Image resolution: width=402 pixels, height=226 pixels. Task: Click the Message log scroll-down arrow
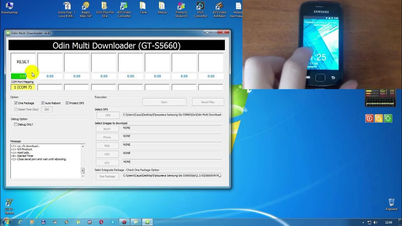83,176
